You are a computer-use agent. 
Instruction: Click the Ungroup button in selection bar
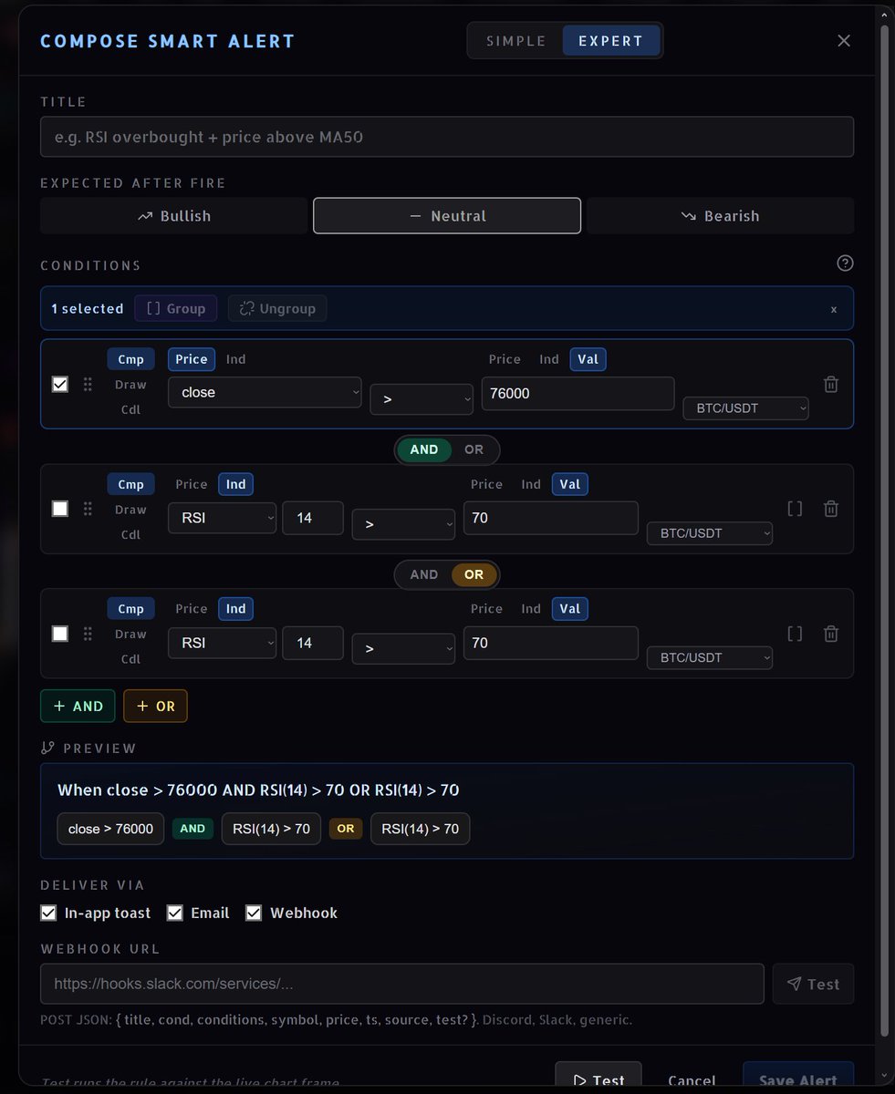pos(277,309)
